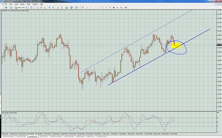222x138 pixels.
Task: Switch to the EURJPY,Daily chart tab
Action: click(21, 137)
